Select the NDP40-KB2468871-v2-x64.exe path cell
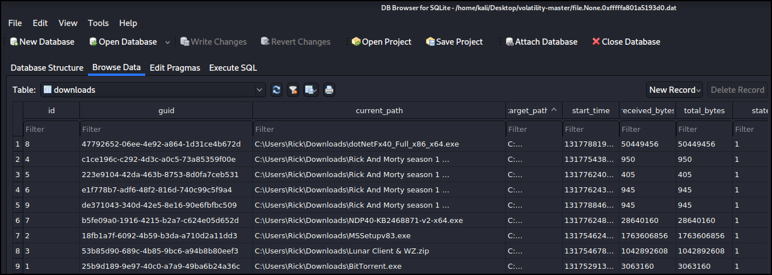The image size is (772, 275). coord(379,221)
